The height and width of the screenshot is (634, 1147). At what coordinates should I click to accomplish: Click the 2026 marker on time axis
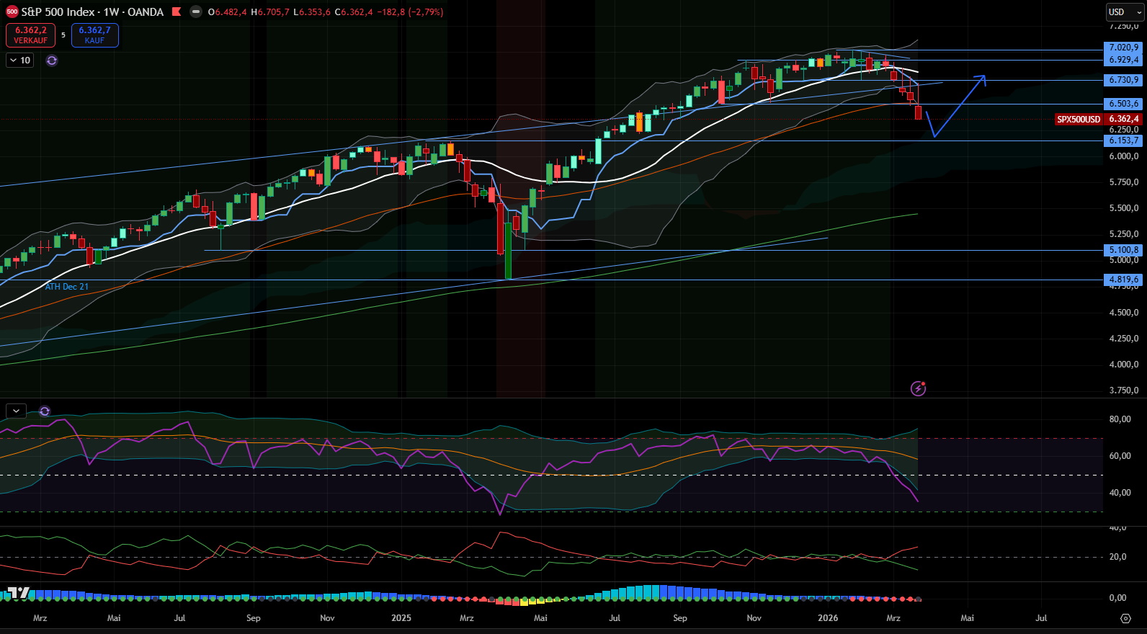coord(828,618)
